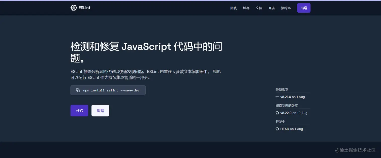Click the npm install eslint --save-dev code box
Viewport: 381px width, 158px height.
click(x=108, y=90)
